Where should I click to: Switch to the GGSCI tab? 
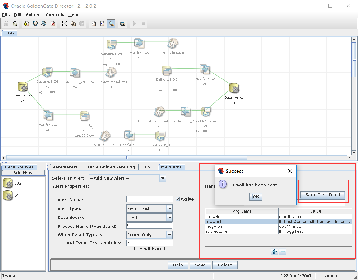[x=148, y=167]
